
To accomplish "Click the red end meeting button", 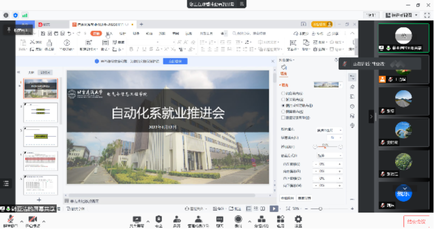I will [417, 220].
